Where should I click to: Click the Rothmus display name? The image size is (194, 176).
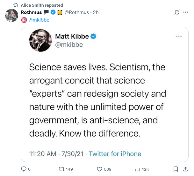[31, 12]
